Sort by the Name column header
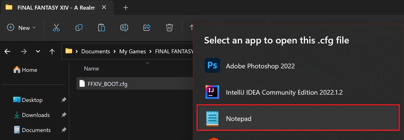 click(91, 69)
